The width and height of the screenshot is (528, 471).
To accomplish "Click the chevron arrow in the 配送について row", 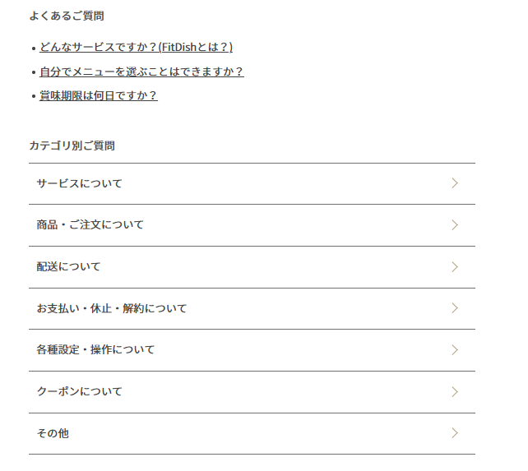I will [455, 266].
